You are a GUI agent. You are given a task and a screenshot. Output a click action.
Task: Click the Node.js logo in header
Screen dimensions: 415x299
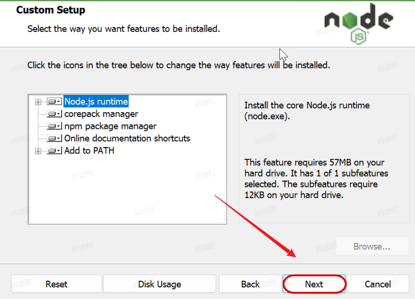pos(359,24)
